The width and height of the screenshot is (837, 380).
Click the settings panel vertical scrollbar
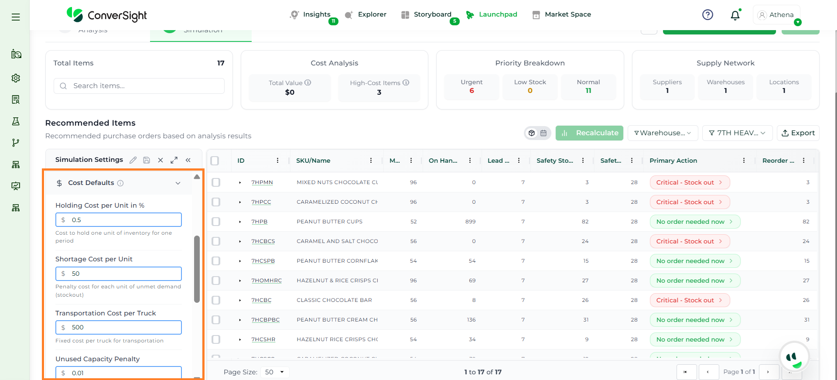coord(197,269)
